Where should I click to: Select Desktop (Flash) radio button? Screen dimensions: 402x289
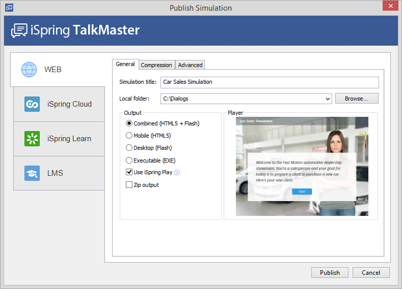click(129, 148)
